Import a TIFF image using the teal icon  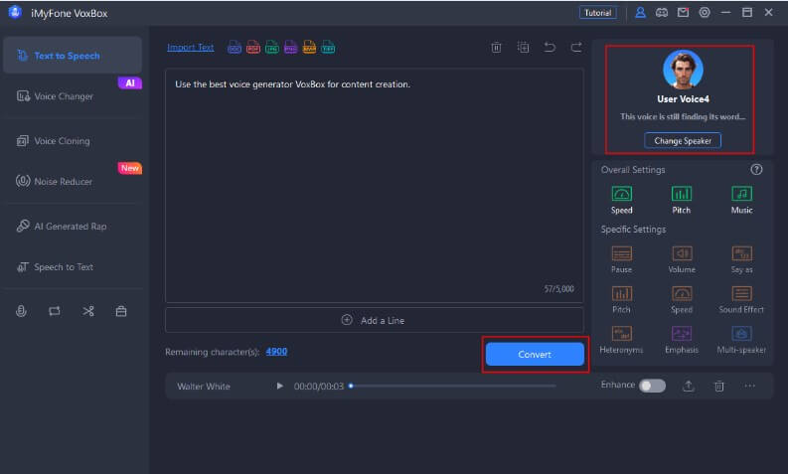coord(328,48)
